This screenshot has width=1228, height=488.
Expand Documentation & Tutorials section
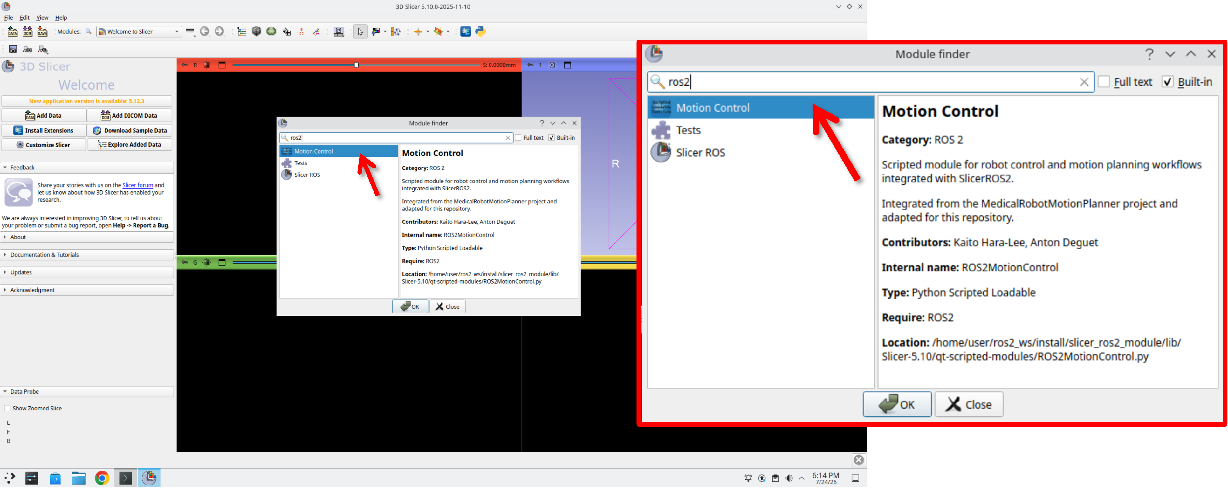pos(87,255)
